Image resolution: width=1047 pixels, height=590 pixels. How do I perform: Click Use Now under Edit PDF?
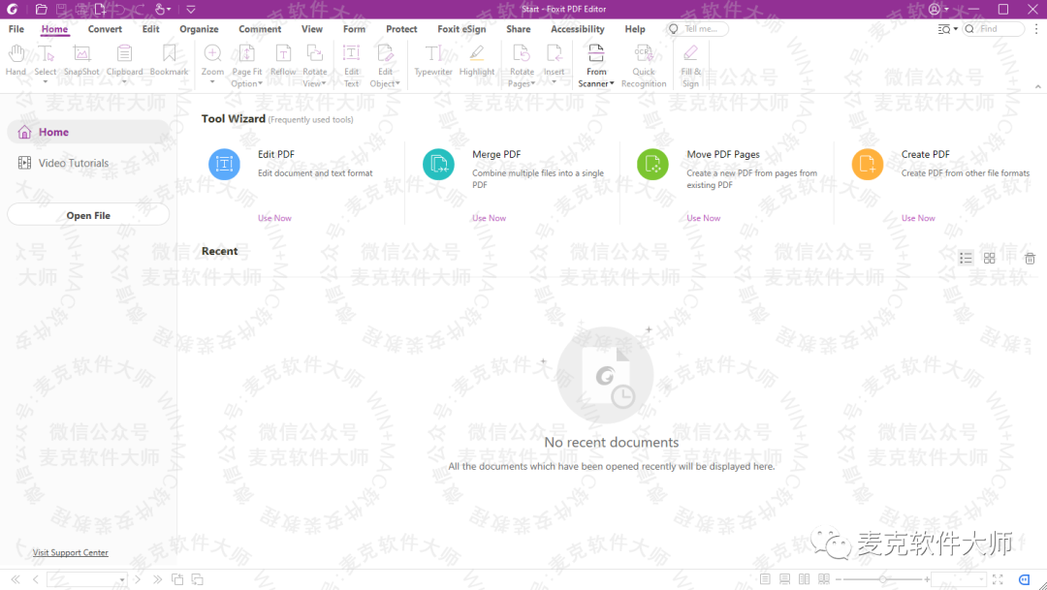coord(274,218)
